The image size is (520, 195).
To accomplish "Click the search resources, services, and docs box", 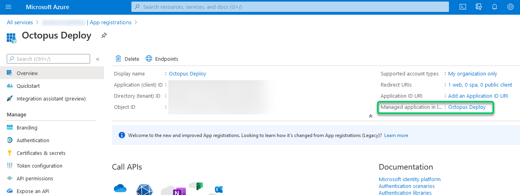I will (290, 7).
